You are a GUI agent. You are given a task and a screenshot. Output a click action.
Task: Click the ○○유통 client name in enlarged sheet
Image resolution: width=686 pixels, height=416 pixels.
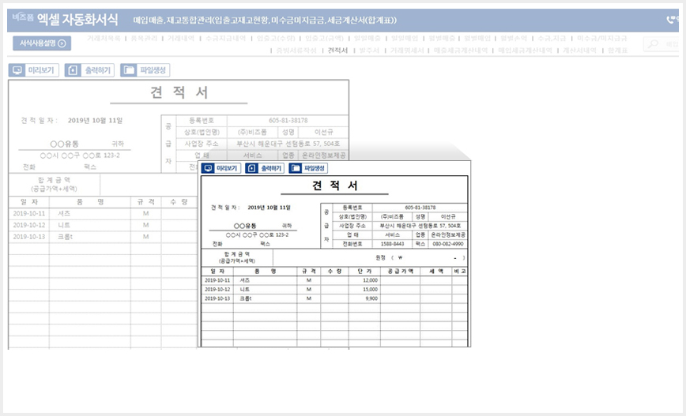coord(245,226)
